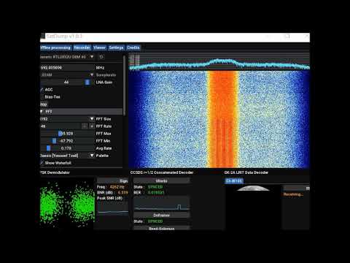Click the Viterbi section header

pyautogui.click(x=161, y=181)
